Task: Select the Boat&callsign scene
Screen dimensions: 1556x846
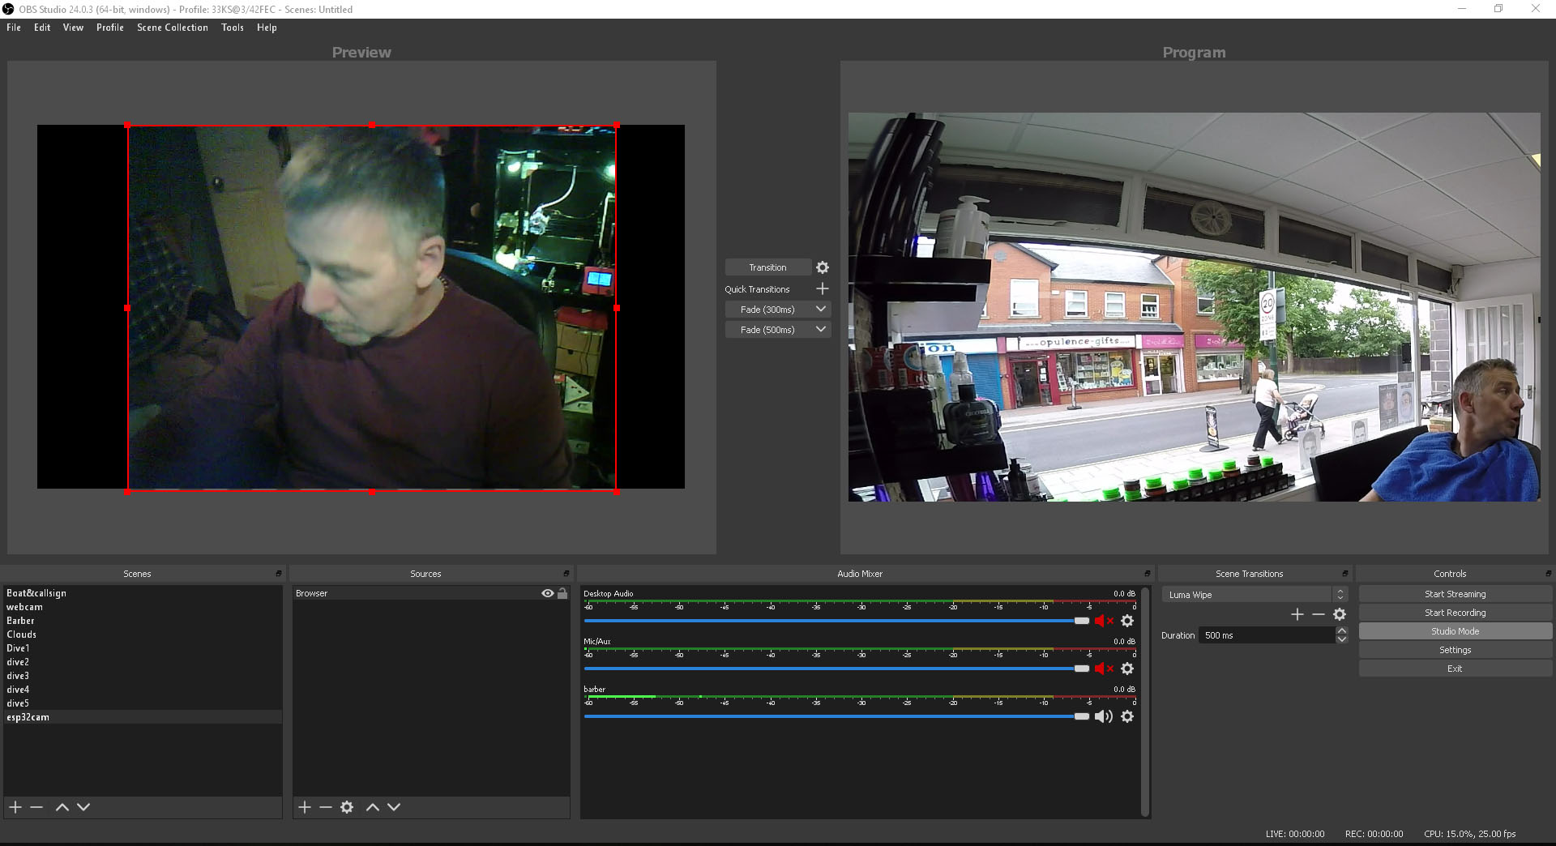Action: (143, 593)
